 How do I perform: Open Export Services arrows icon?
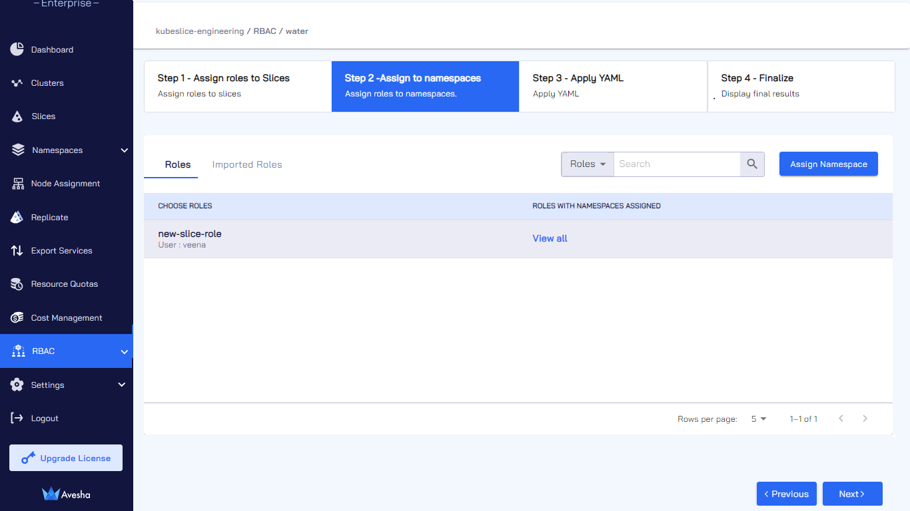[x=17, y=251]
